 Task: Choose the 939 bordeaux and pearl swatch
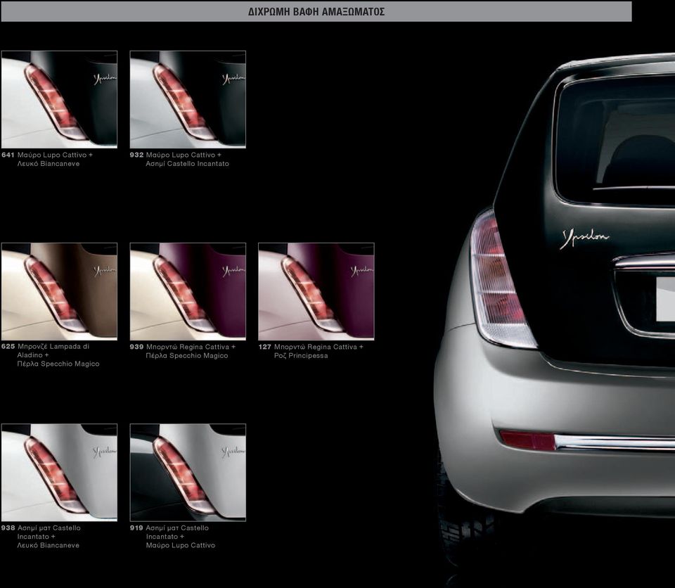[188, 291]
